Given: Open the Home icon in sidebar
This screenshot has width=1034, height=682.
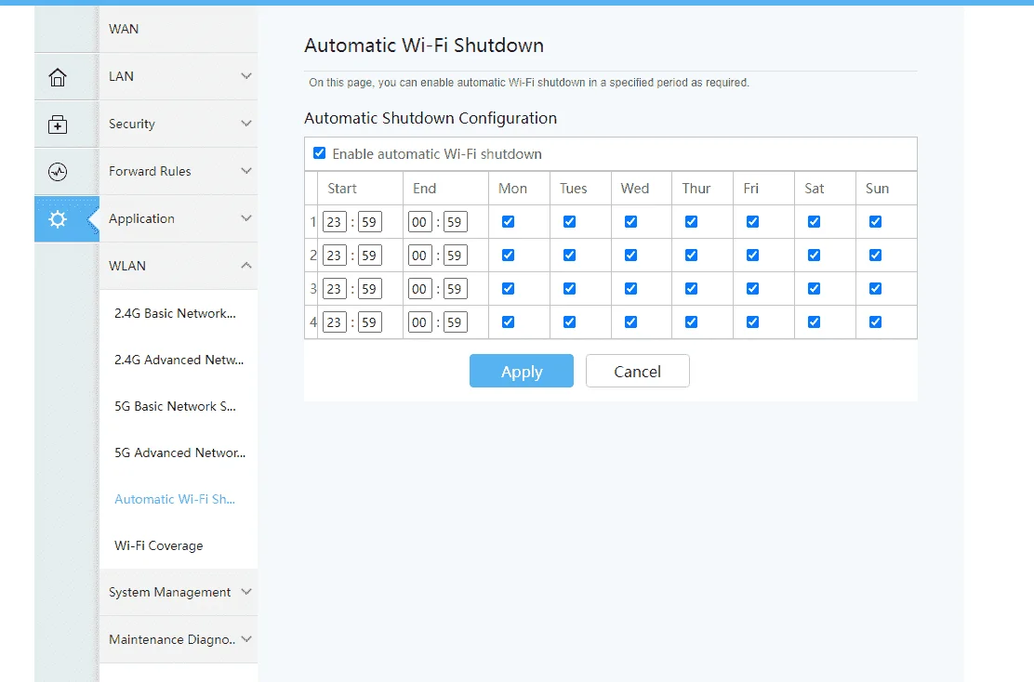Looking at the screenshot, I should click(58, 77).
